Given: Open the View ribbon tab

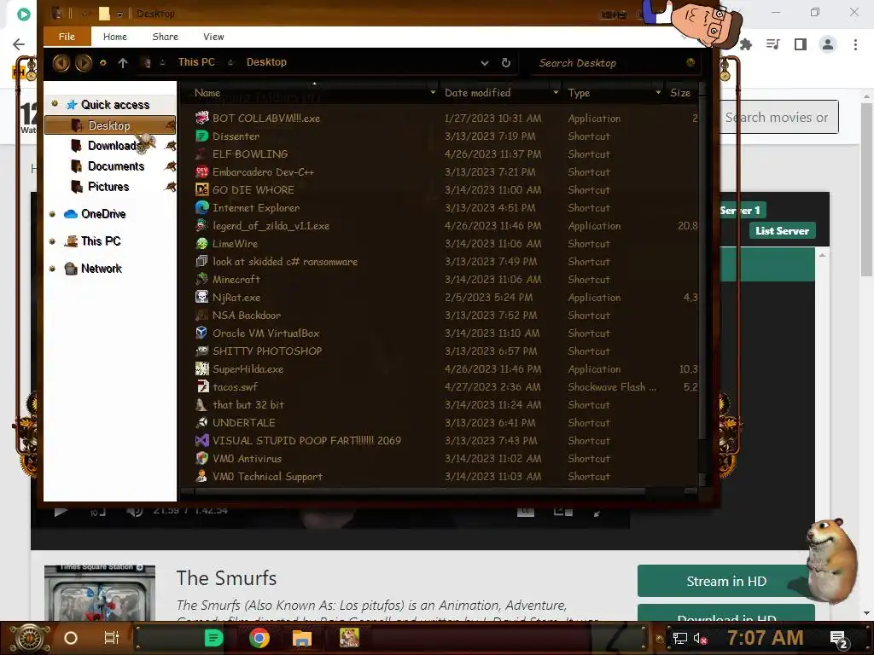Looking at the screenshot, I should pyautogui.click(x=213, y=37).
